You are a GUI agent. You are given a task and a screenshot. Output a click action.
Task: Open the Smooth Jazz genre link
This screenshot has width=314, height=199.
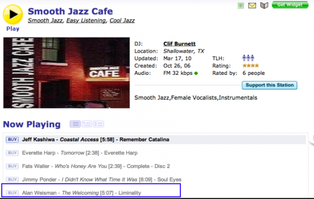click(45, 20)
